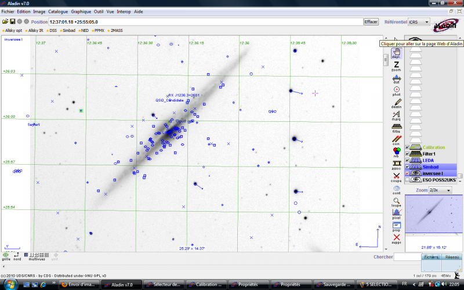The height and width of the screenshot is (290, 464).
Task: Switch to Firefox 'Envoi d'ima...' taskbar window
Action: tap(79, 285)
